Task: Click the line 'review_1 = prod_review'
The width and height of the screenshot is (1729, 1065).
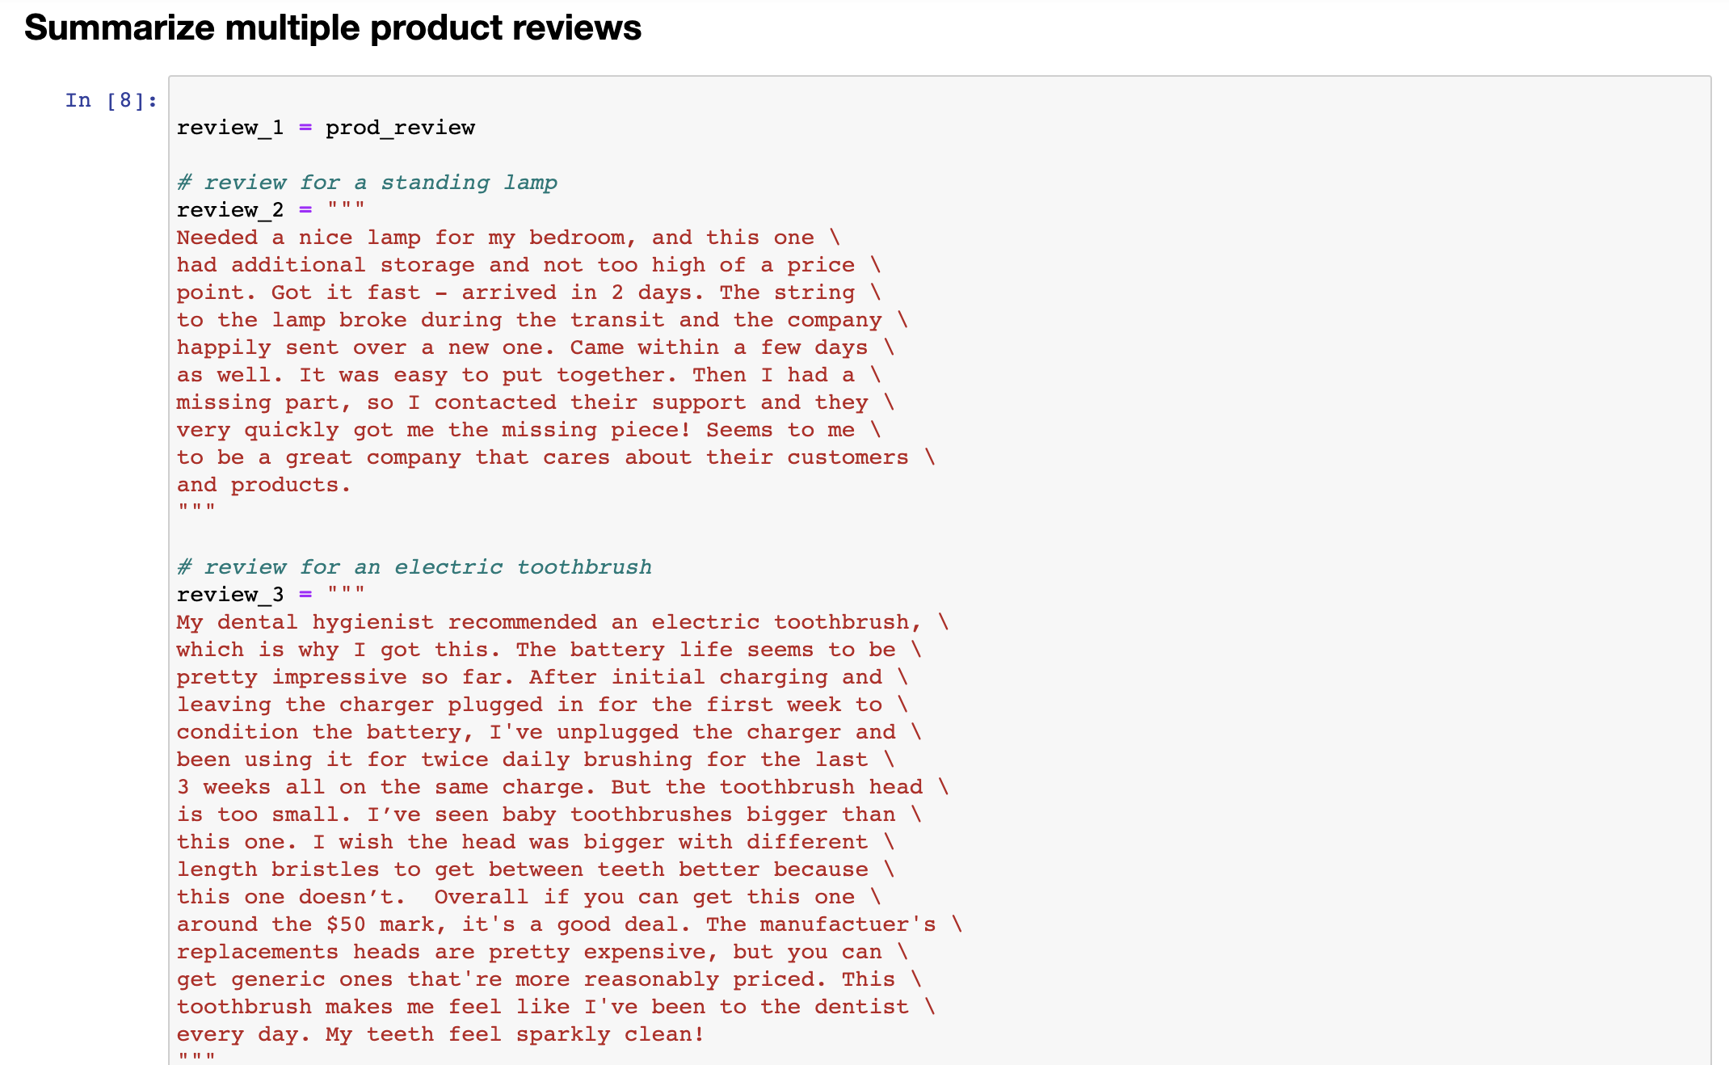Action: click(x=326, y=128)
